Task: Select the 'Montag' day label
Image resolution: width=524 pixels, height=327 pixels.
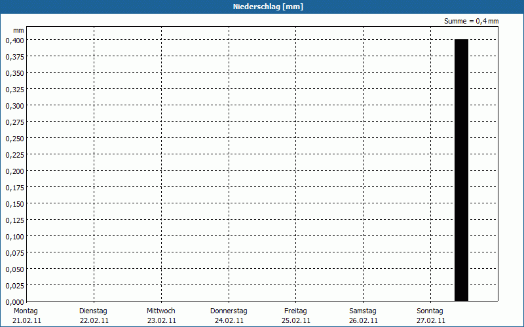Action: [26, 311]
